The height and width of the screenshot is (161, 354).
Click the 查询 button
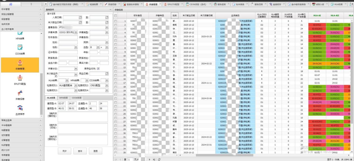(80, 151)
